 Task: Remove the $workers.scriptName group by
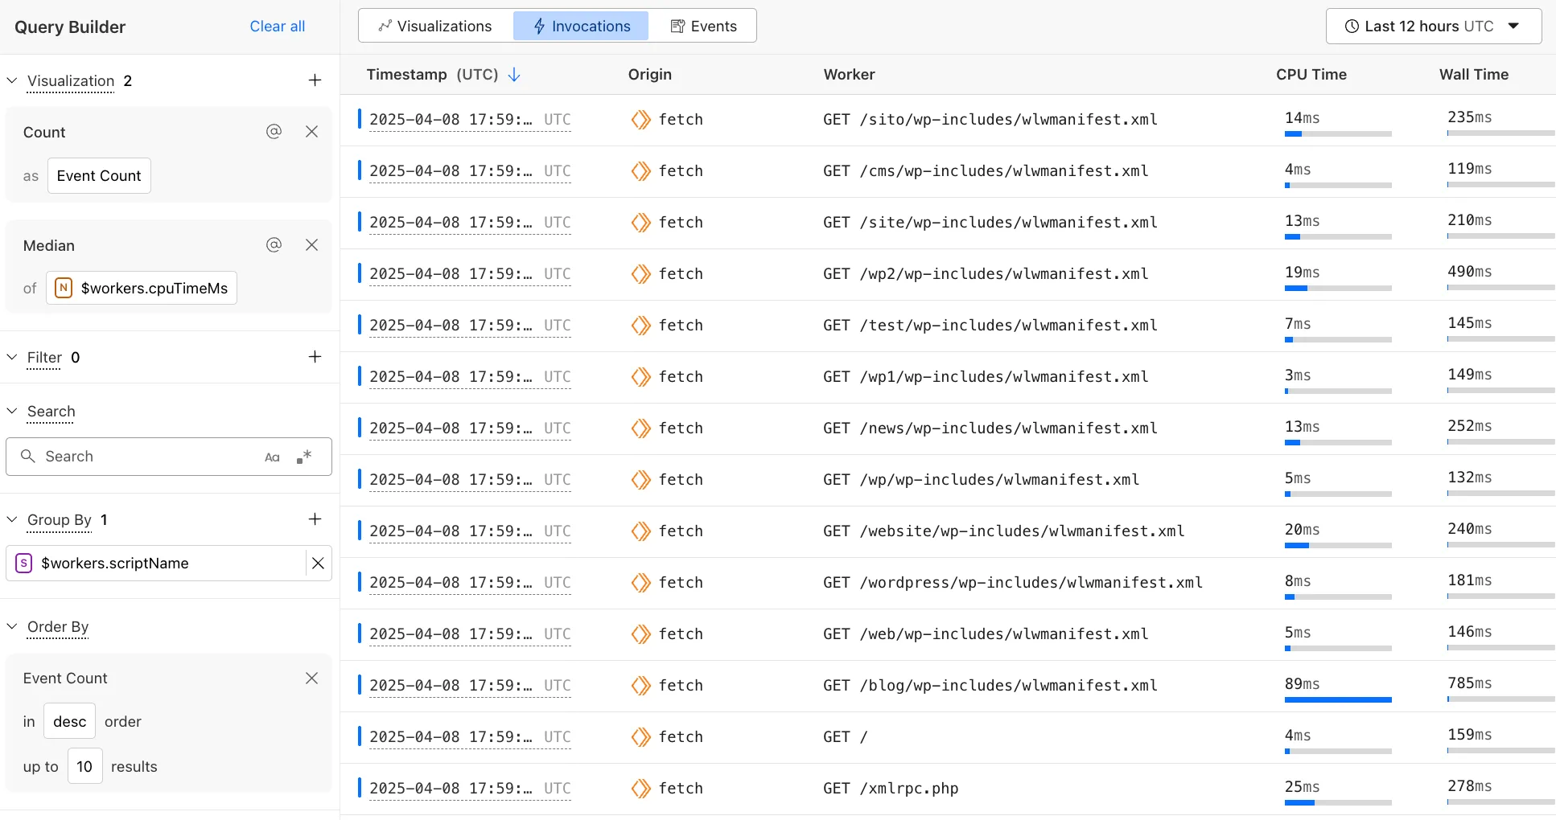click(x=318, y=564)
